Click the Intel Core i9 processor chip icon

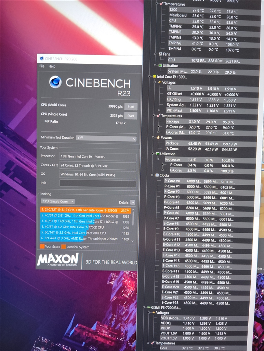point(154,76)
